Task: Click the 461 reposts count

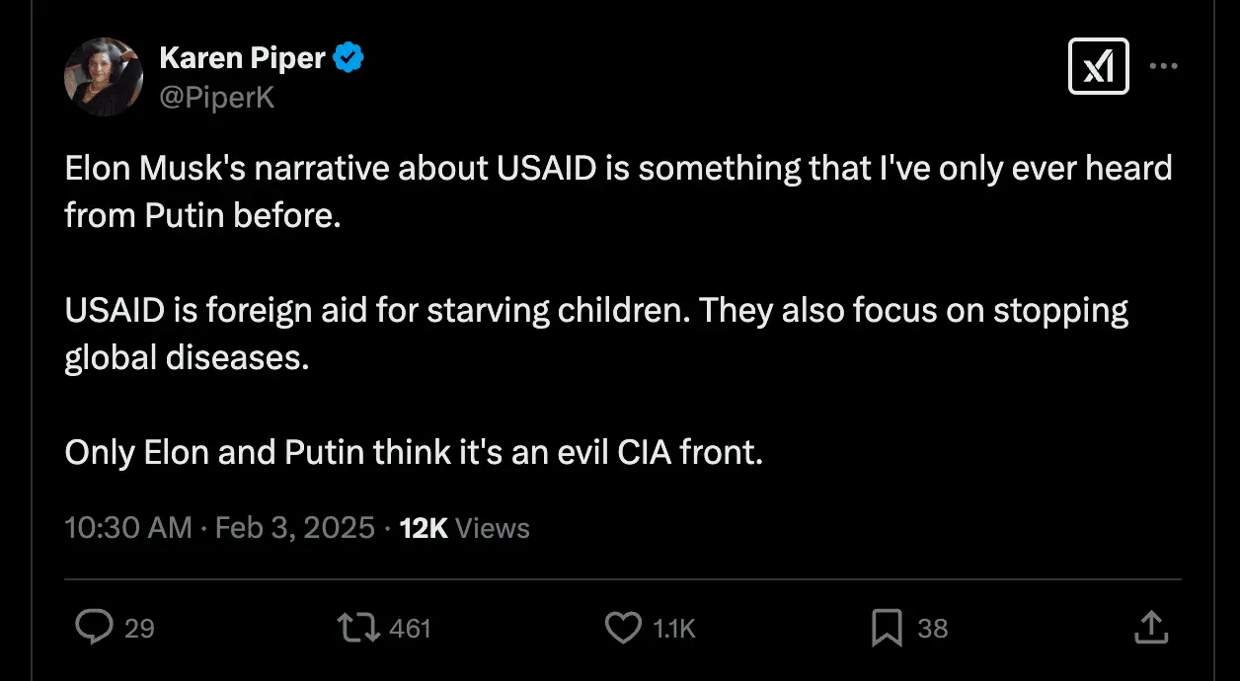Action: pyautogui.click(x=411, y=629)
